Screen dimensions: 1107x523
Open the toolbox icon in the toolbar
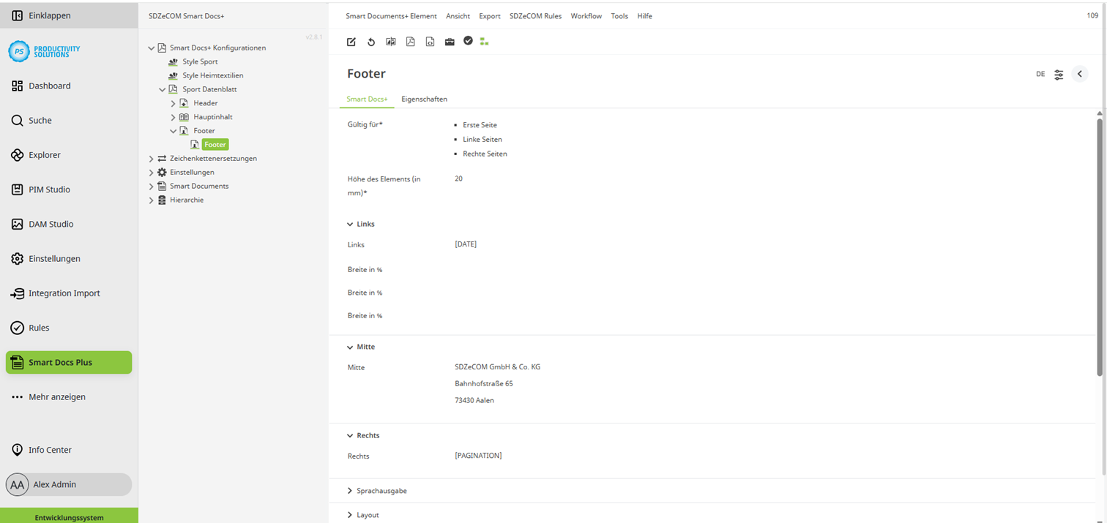pos(450,42)
